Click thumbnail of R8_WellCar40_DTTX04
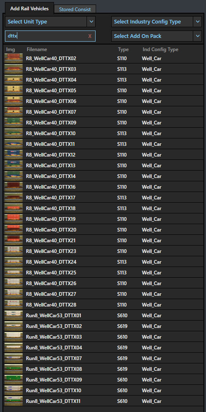This screenshot has width=206, height=412. [x=14, y=80]
